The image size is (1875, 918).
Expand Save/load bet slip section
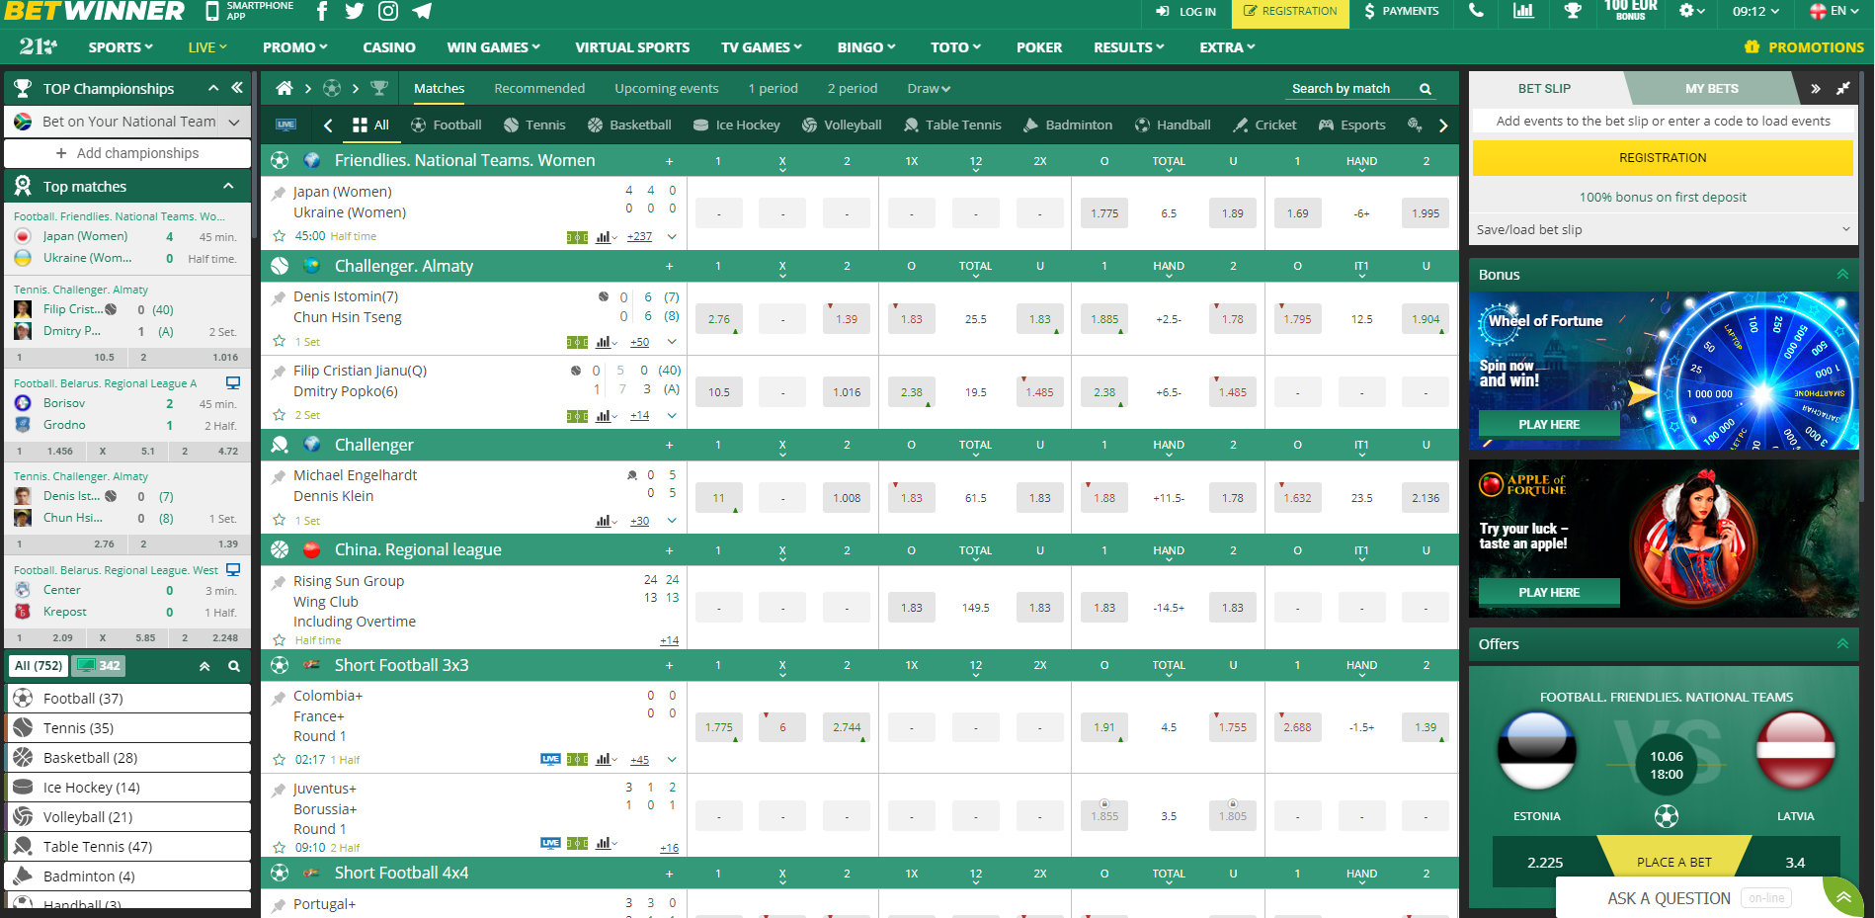pos(1663,229)
